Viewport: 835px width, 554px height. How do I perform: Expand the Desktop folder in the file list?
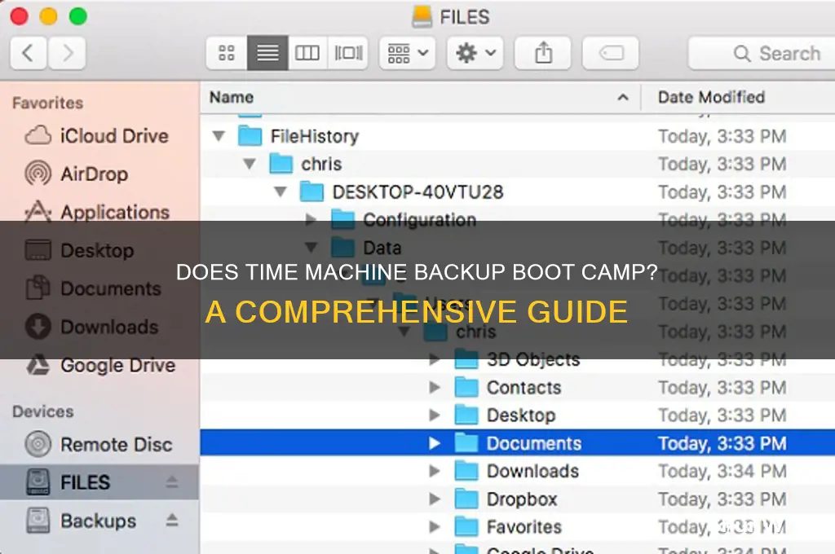[435, 415]
